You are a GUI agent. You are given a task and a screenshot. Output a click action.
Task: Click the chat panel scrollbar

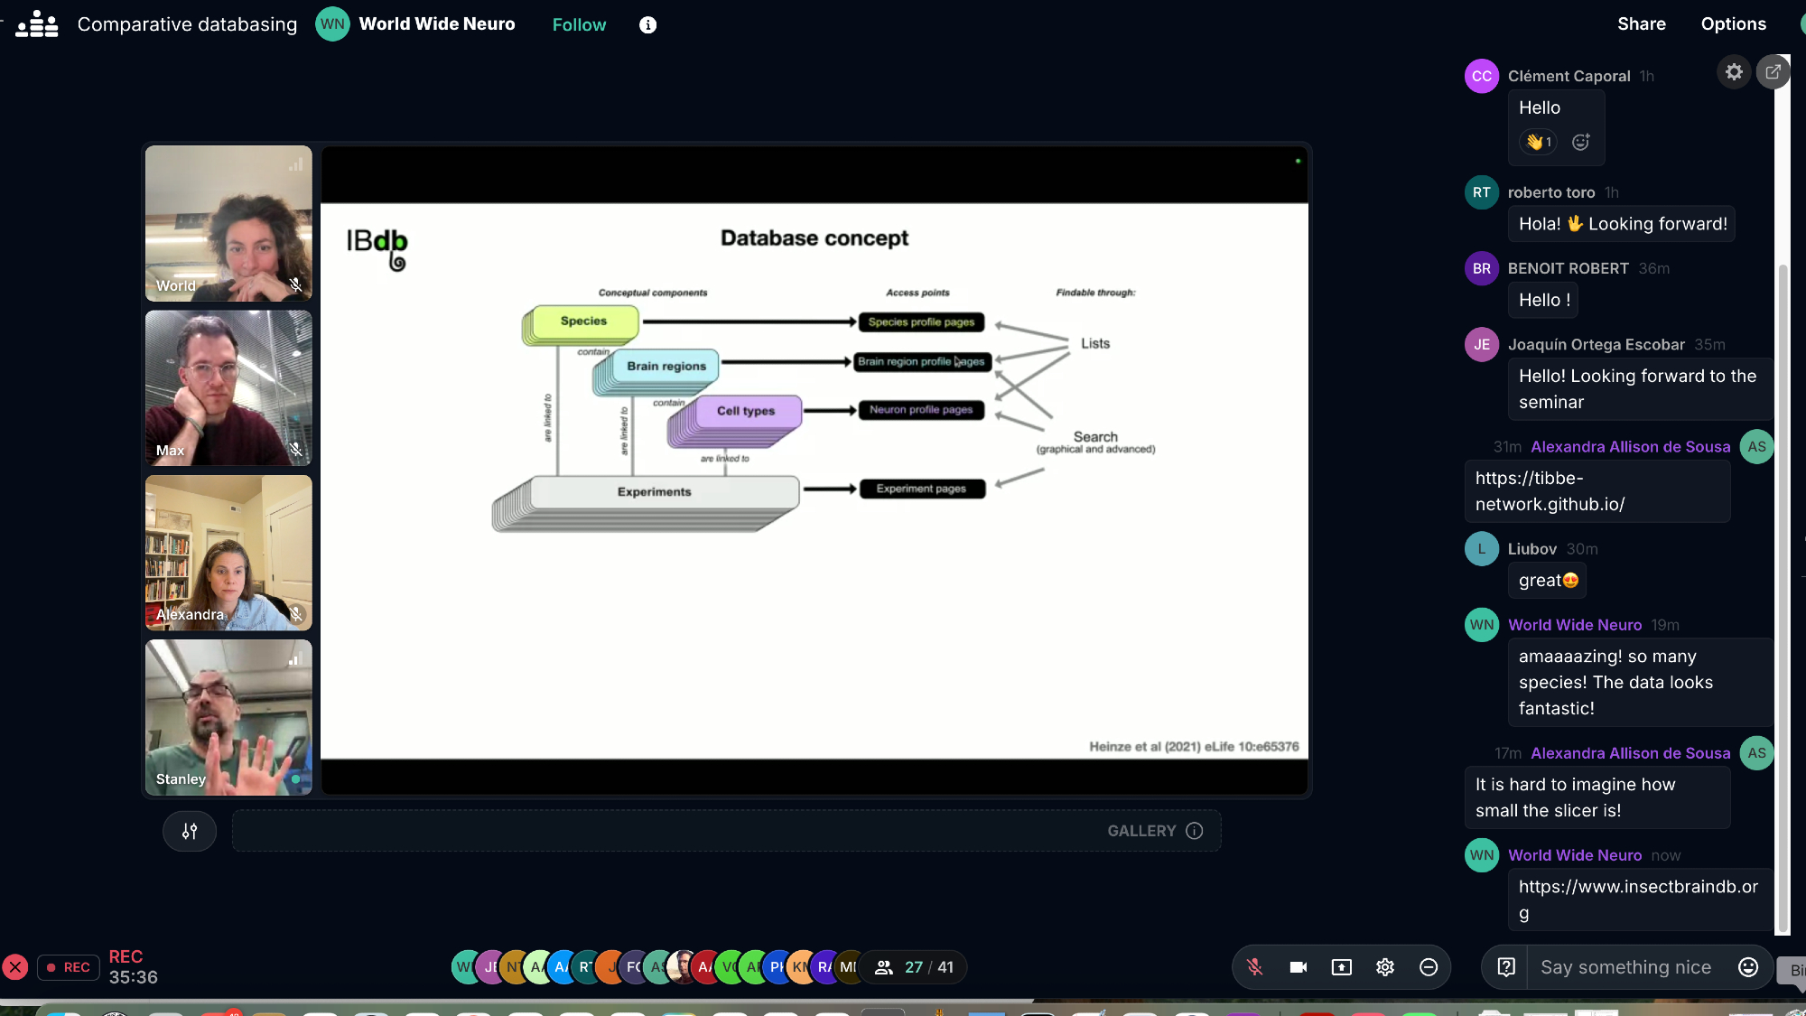click(x=1783, y=596)
